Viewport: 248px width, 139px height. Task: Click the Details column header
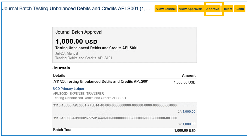pyautogui.click(x=59, y=75)
